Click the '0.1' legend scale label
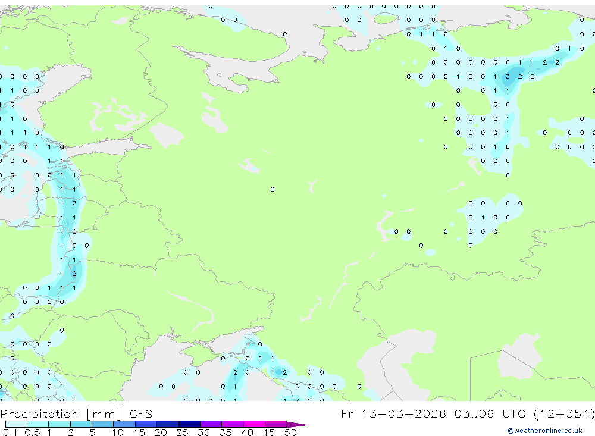 tap(10, 432)
